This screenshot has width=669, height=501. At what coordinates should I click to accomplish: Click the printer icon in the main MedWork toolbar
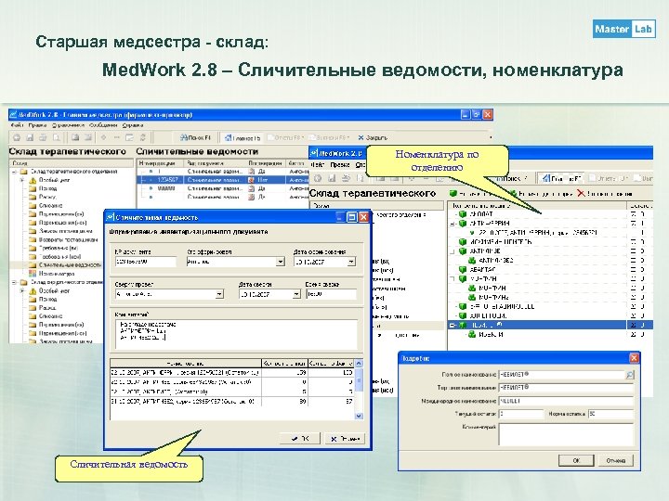click(43, 137)
